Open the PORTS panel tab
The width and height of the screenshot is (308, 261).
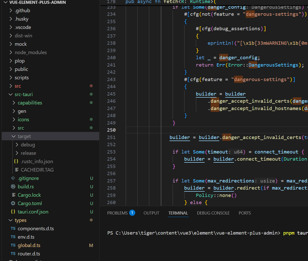pyautogui.click(x=245, y=213)
